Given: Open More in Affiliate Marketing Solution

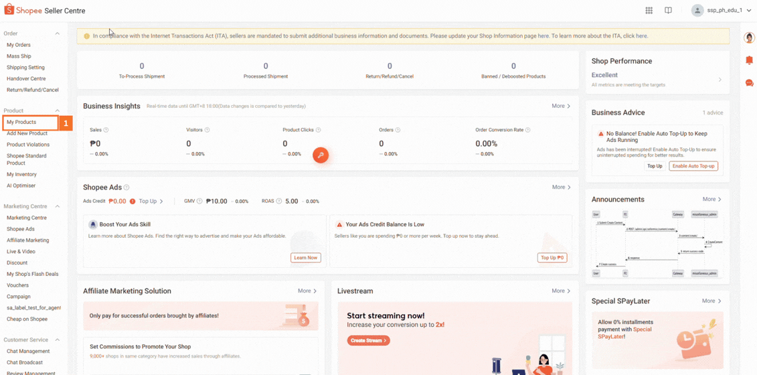Looking at the screenshot, I should (x=307, y=291).
